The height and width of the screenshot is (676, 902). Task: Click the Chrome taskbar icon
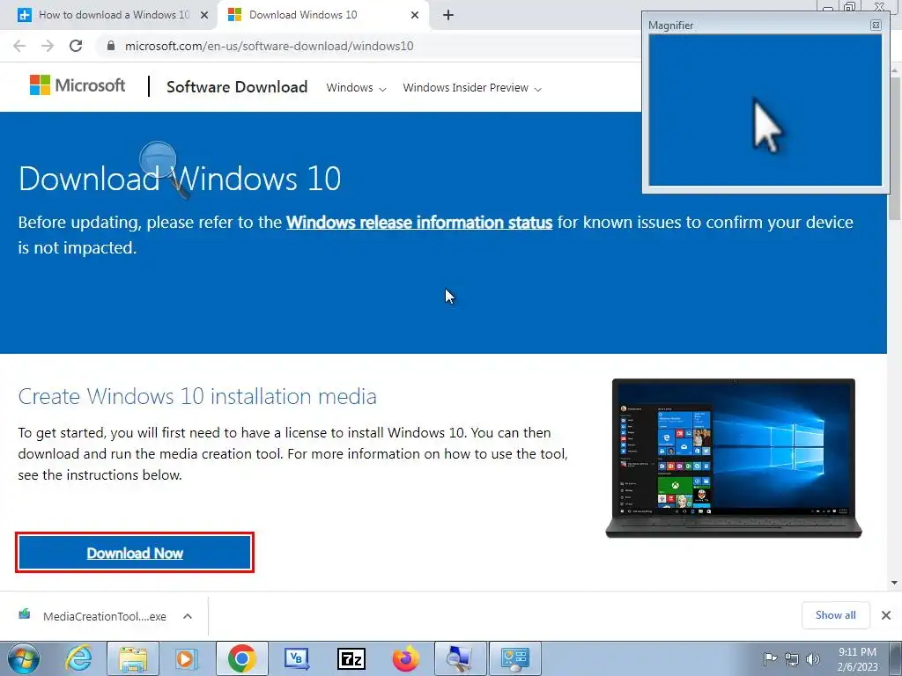(241, 658)
